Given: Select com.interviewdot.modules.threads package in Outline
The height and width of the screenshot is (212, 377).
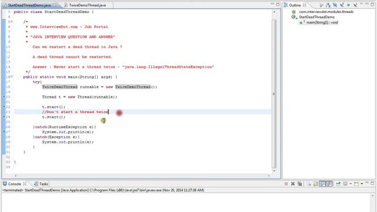Looking at the screenshot, I should click(326, 12).
